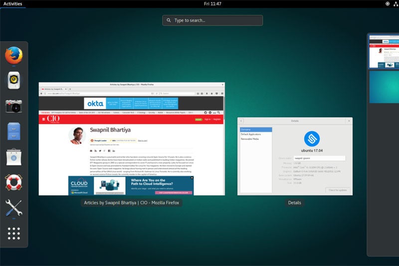399x266 pixels.
Task: Open the camera photo app in dock
Action: point(14,106)
